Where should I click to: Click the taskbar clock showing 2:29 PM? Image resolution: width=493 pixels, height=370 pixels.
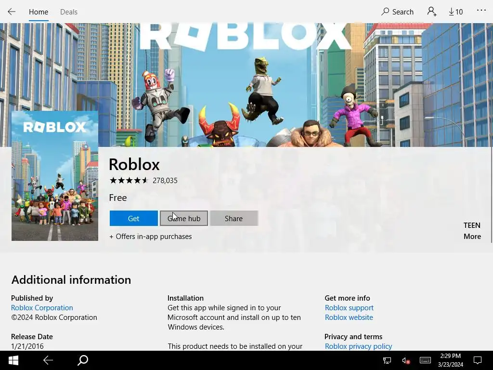click(451, 360)
